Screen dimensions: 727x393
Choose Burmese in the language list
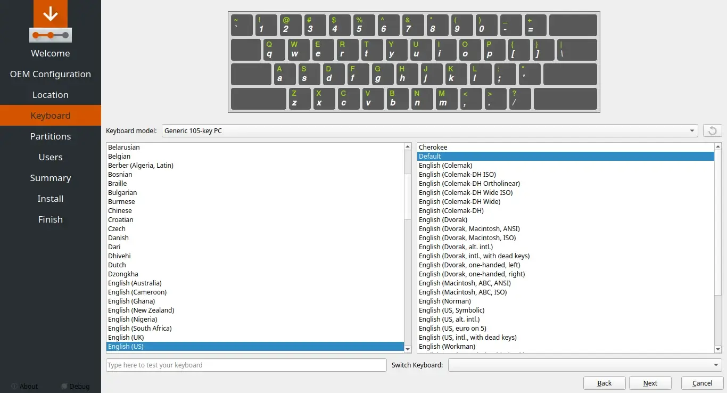pos(255,201)
